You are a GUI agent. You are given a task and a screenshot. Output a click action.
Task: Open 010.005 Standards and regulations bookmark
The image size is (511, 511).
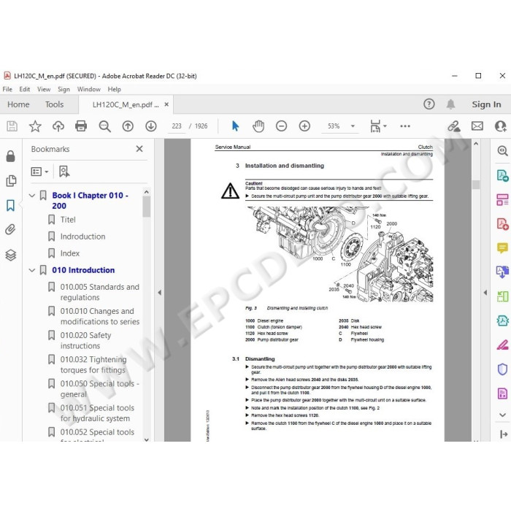point(100,292)
